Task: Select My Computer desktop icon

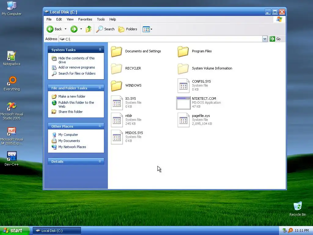Action: [x=12, y=6]
